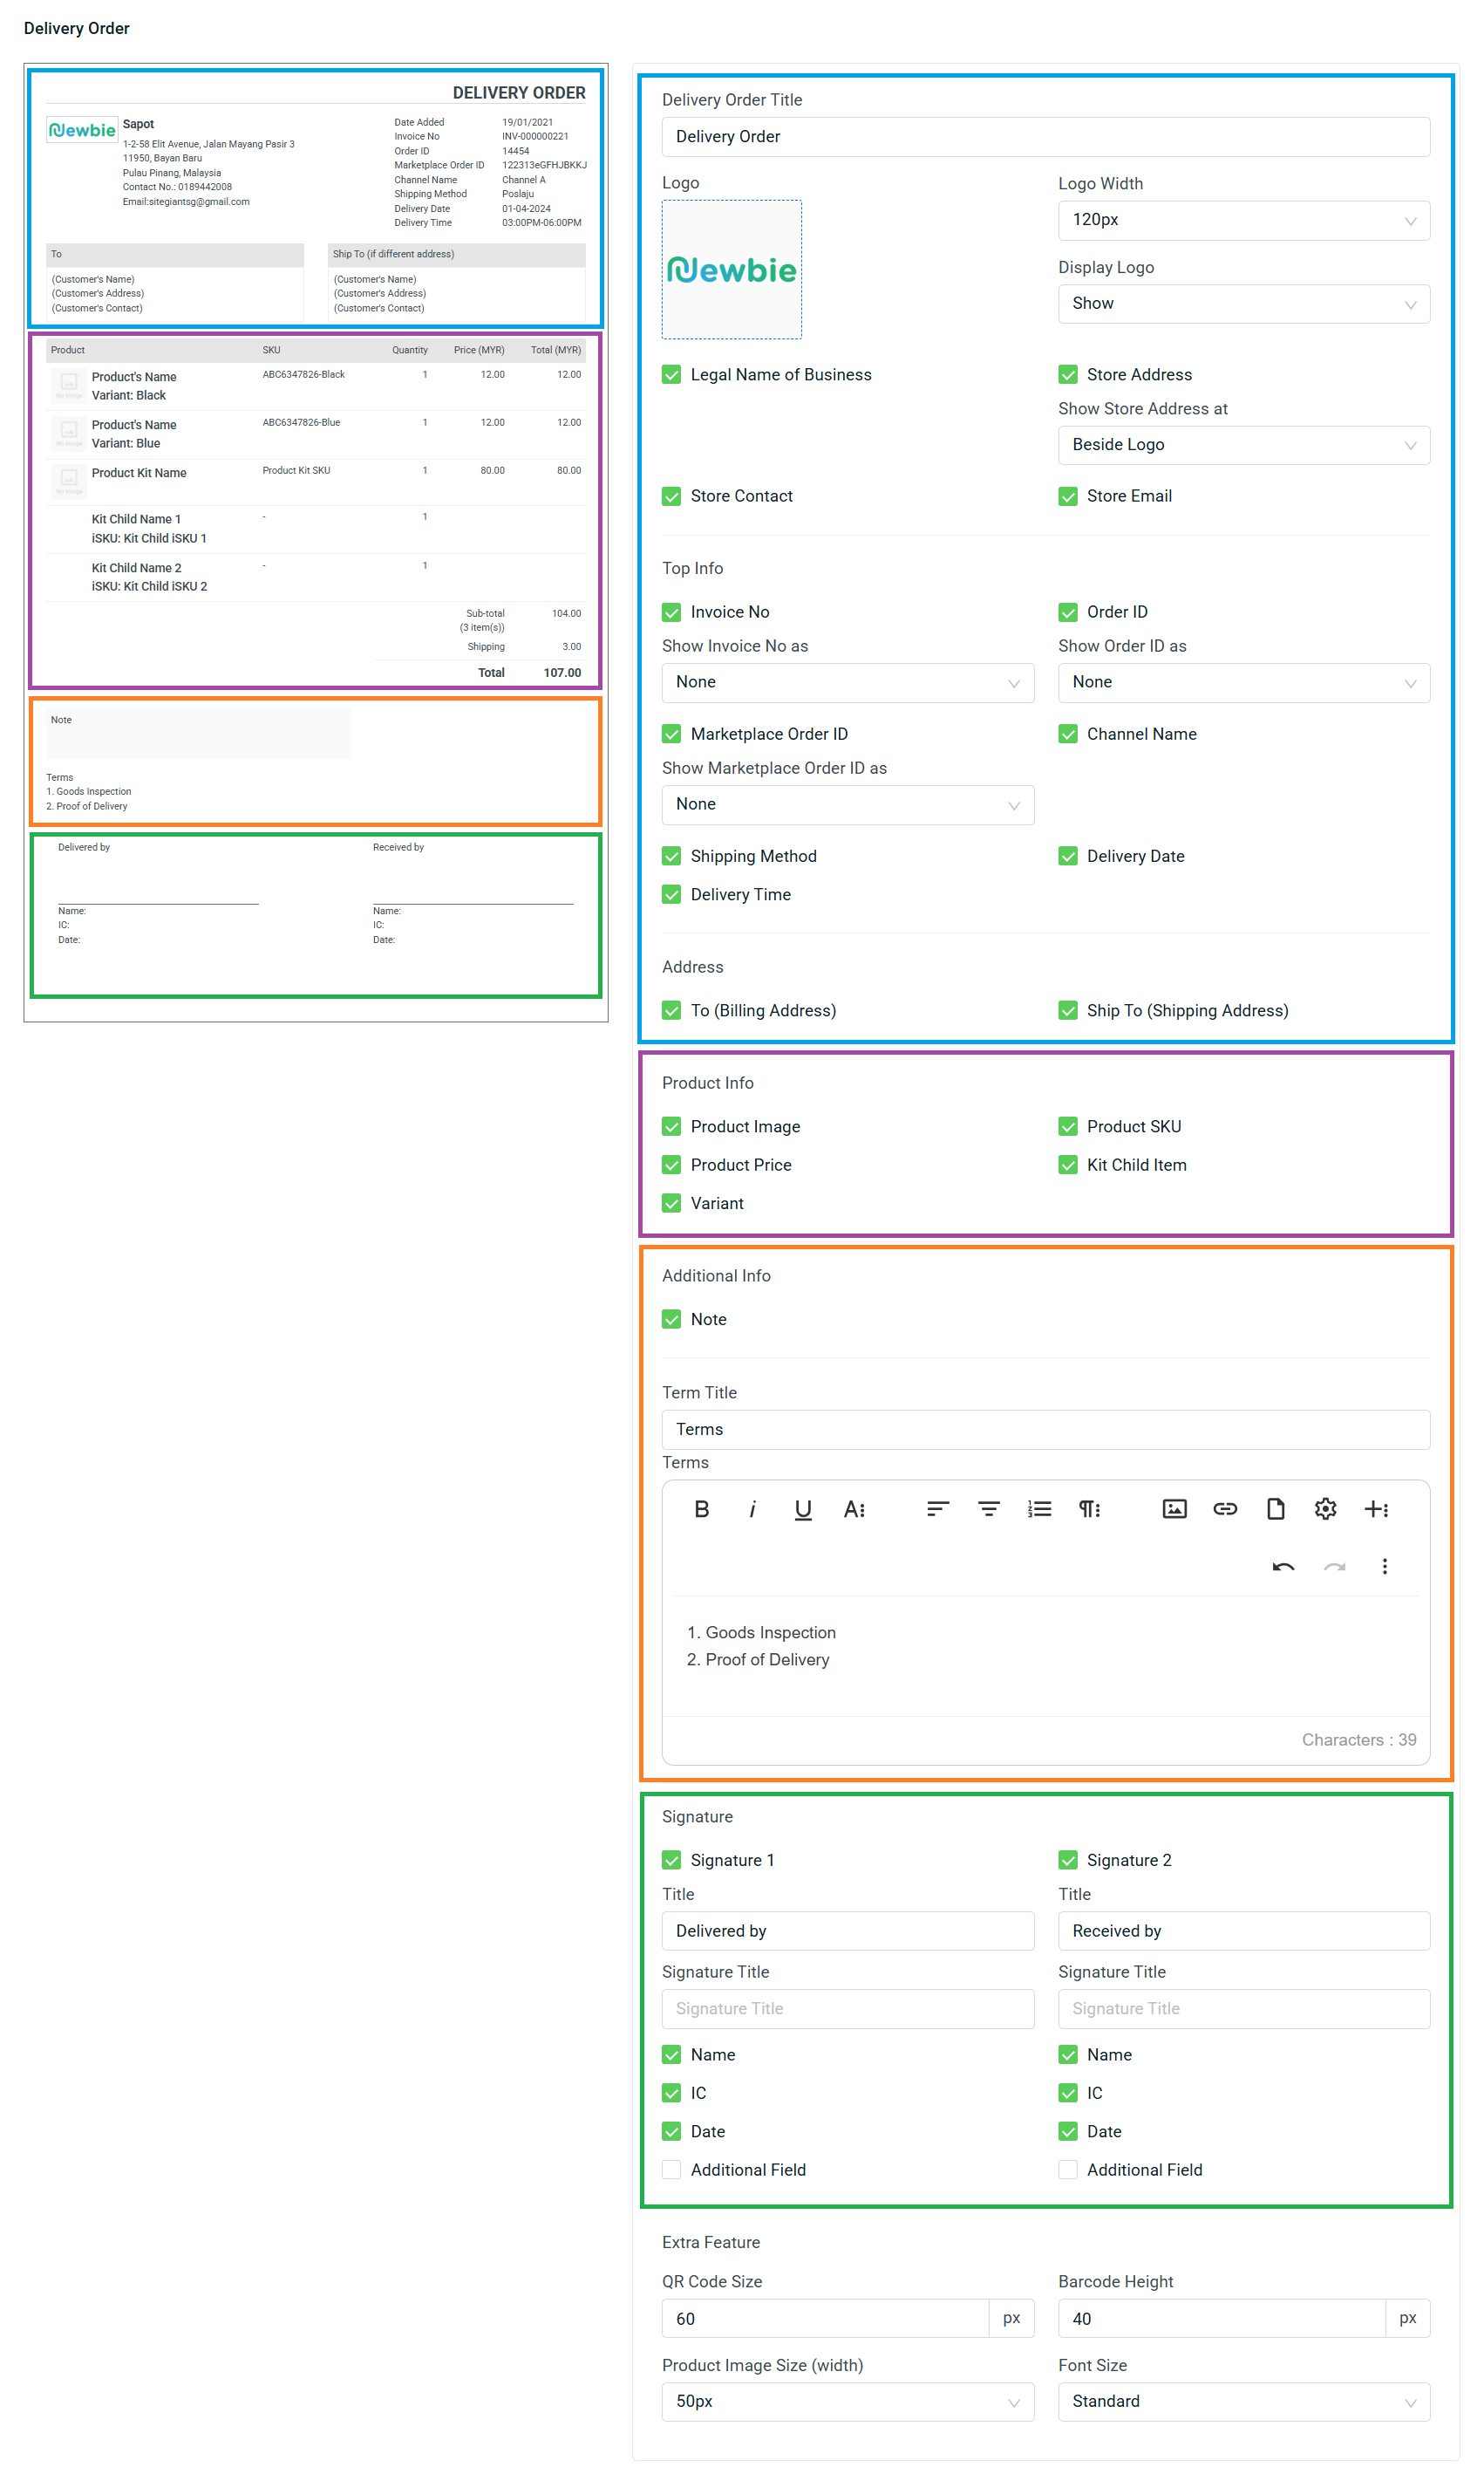Click the insert link icon

(1224, 1508)
